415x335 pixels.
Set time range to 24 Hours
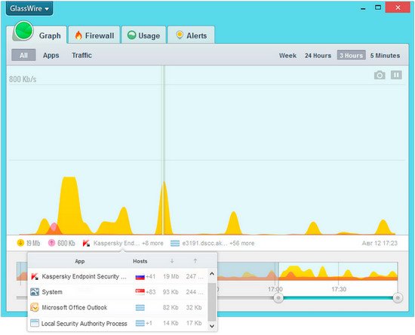[318, 56]
